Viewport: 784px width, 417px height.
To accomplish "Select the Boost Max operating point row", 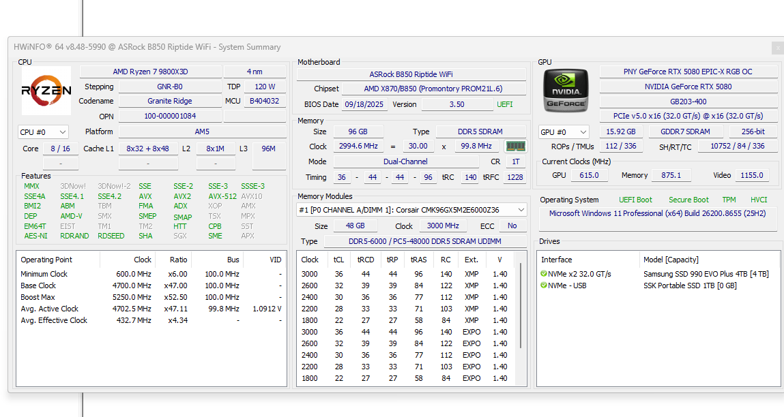I will tap(151, 297).
